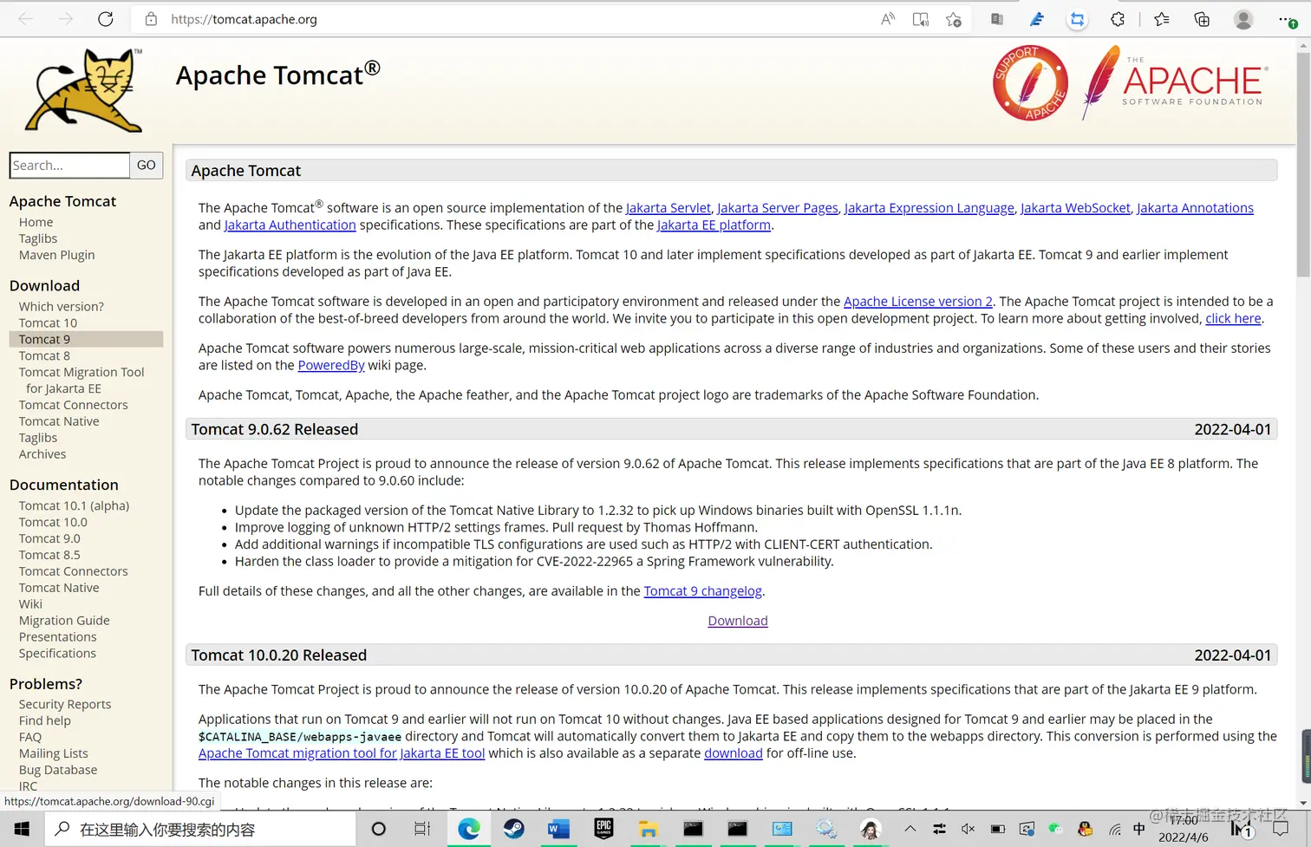This screenshot has height=847, width=1311.
Task: Open the Mailing Lists page
Action: tap(53, 753)
